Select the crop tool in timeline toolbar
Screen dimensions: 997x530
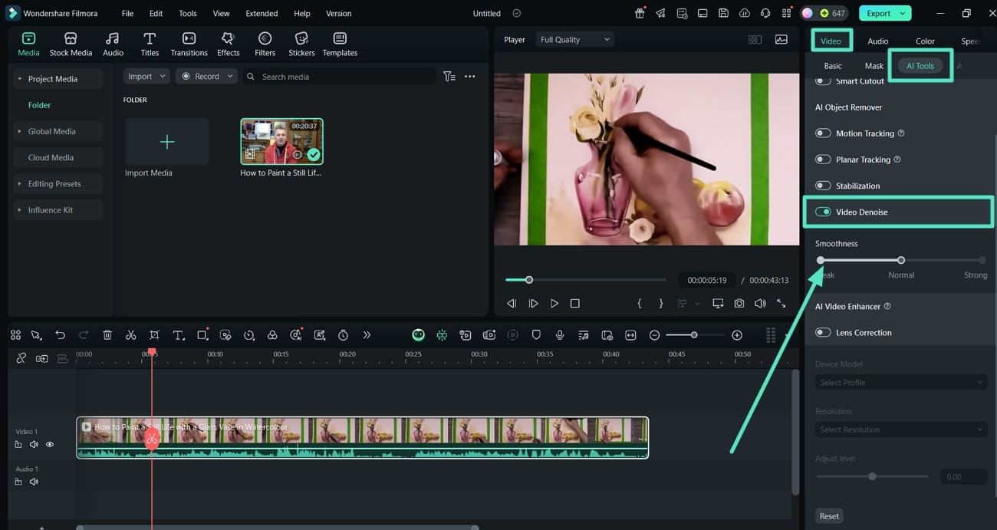154,335
